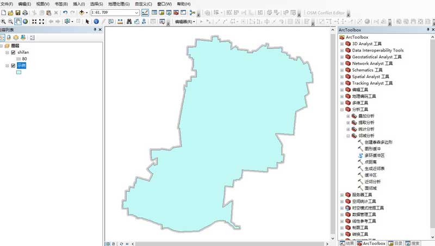
Task: Switch to the 目录 tab
Action: coord(395,243)
